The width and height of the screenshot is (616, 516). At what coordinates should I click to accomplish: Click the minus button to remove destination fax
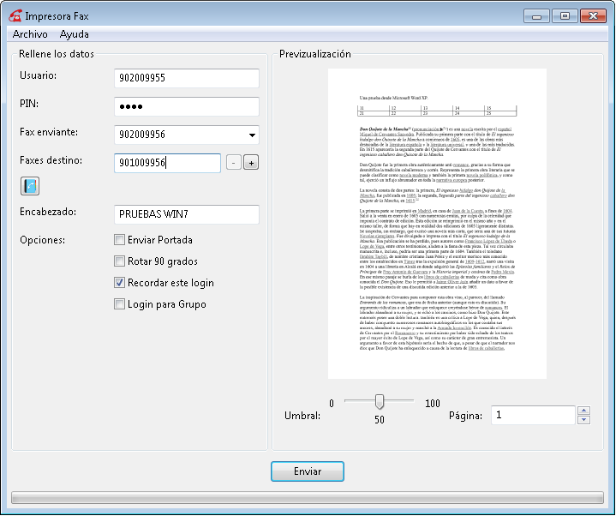(234, 163)
